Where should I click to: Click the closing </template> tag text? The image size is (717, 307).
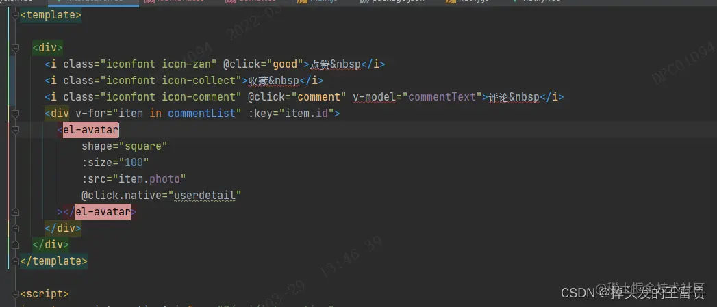53,261
